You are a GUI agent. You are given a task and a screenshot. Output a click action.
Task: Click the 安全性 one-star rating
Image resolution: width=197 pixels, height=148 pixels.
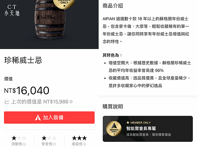point(49,138)
